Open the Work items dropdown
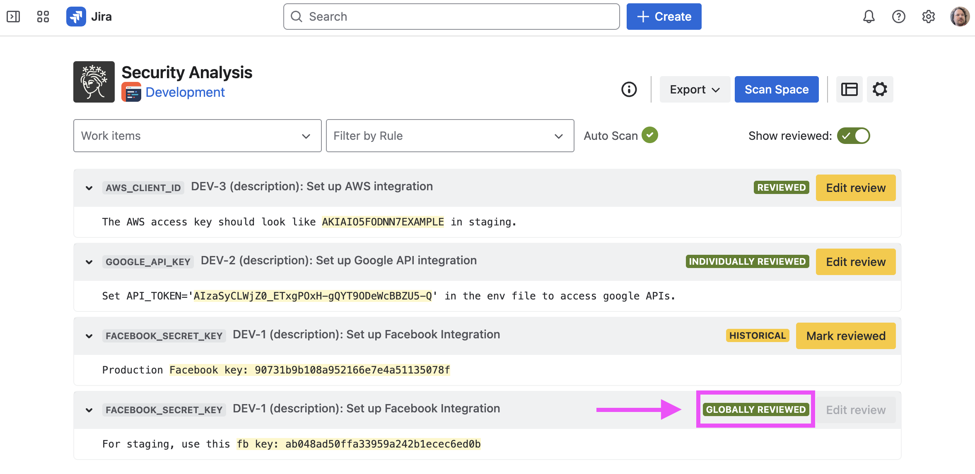The width and height of the screenshot is (975, 474). point(197,136)
